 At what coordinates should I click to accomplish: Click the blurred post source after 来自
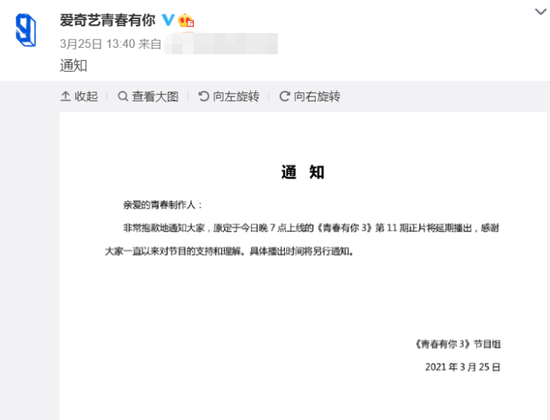point(221,44)
